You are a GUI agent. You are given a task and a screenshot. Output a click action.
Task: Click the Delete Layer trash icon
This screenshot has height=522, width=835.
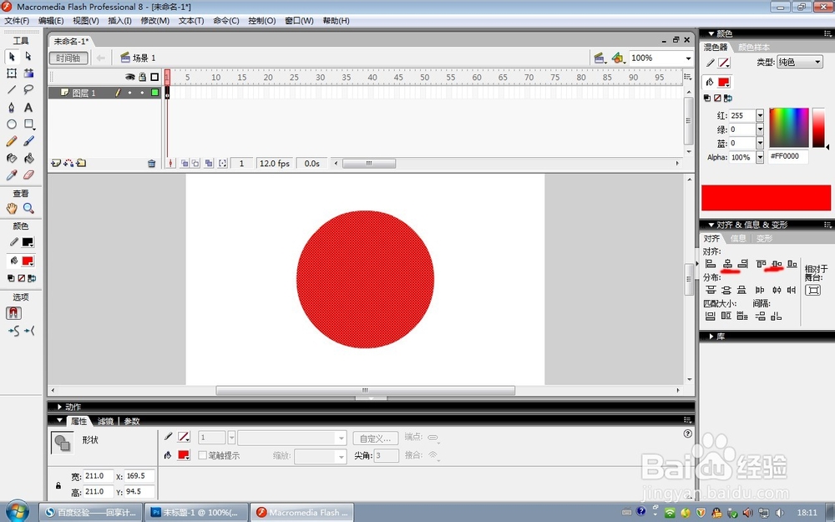pos(152,164)
